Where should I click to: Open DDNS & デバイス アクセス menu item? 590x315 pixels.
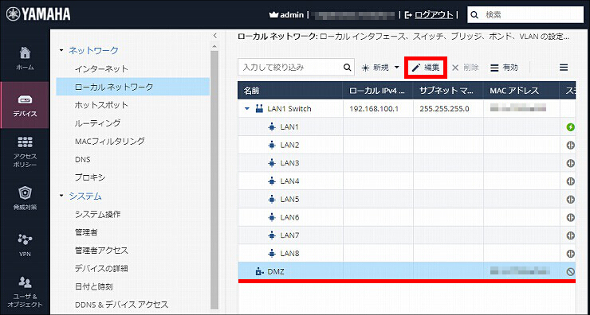121,305
